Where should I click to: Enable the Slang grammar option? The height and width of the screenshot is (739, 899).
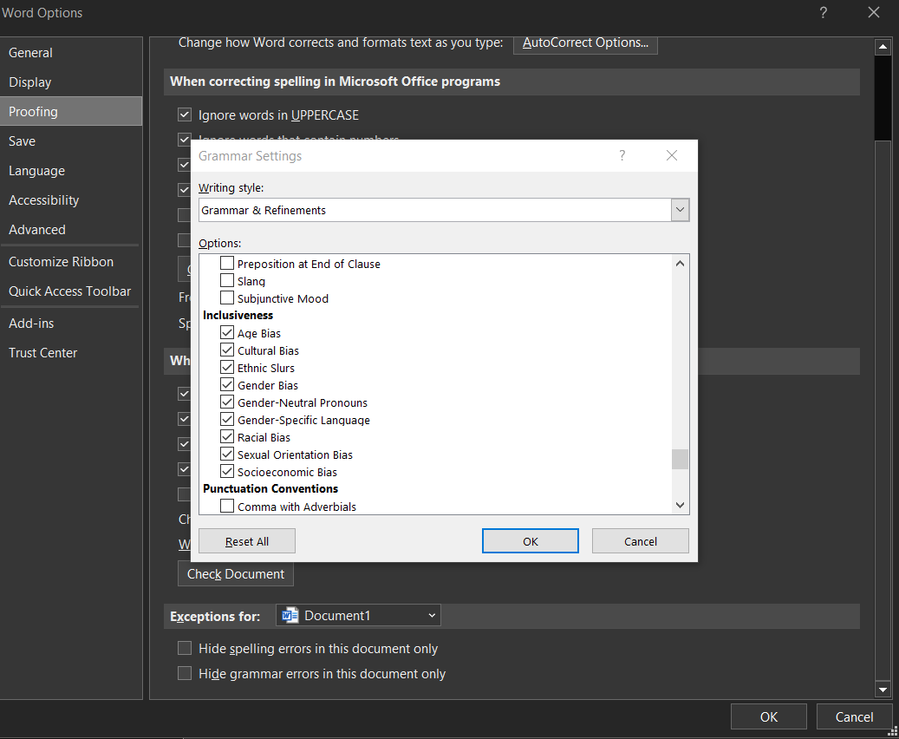coord(227,280)
